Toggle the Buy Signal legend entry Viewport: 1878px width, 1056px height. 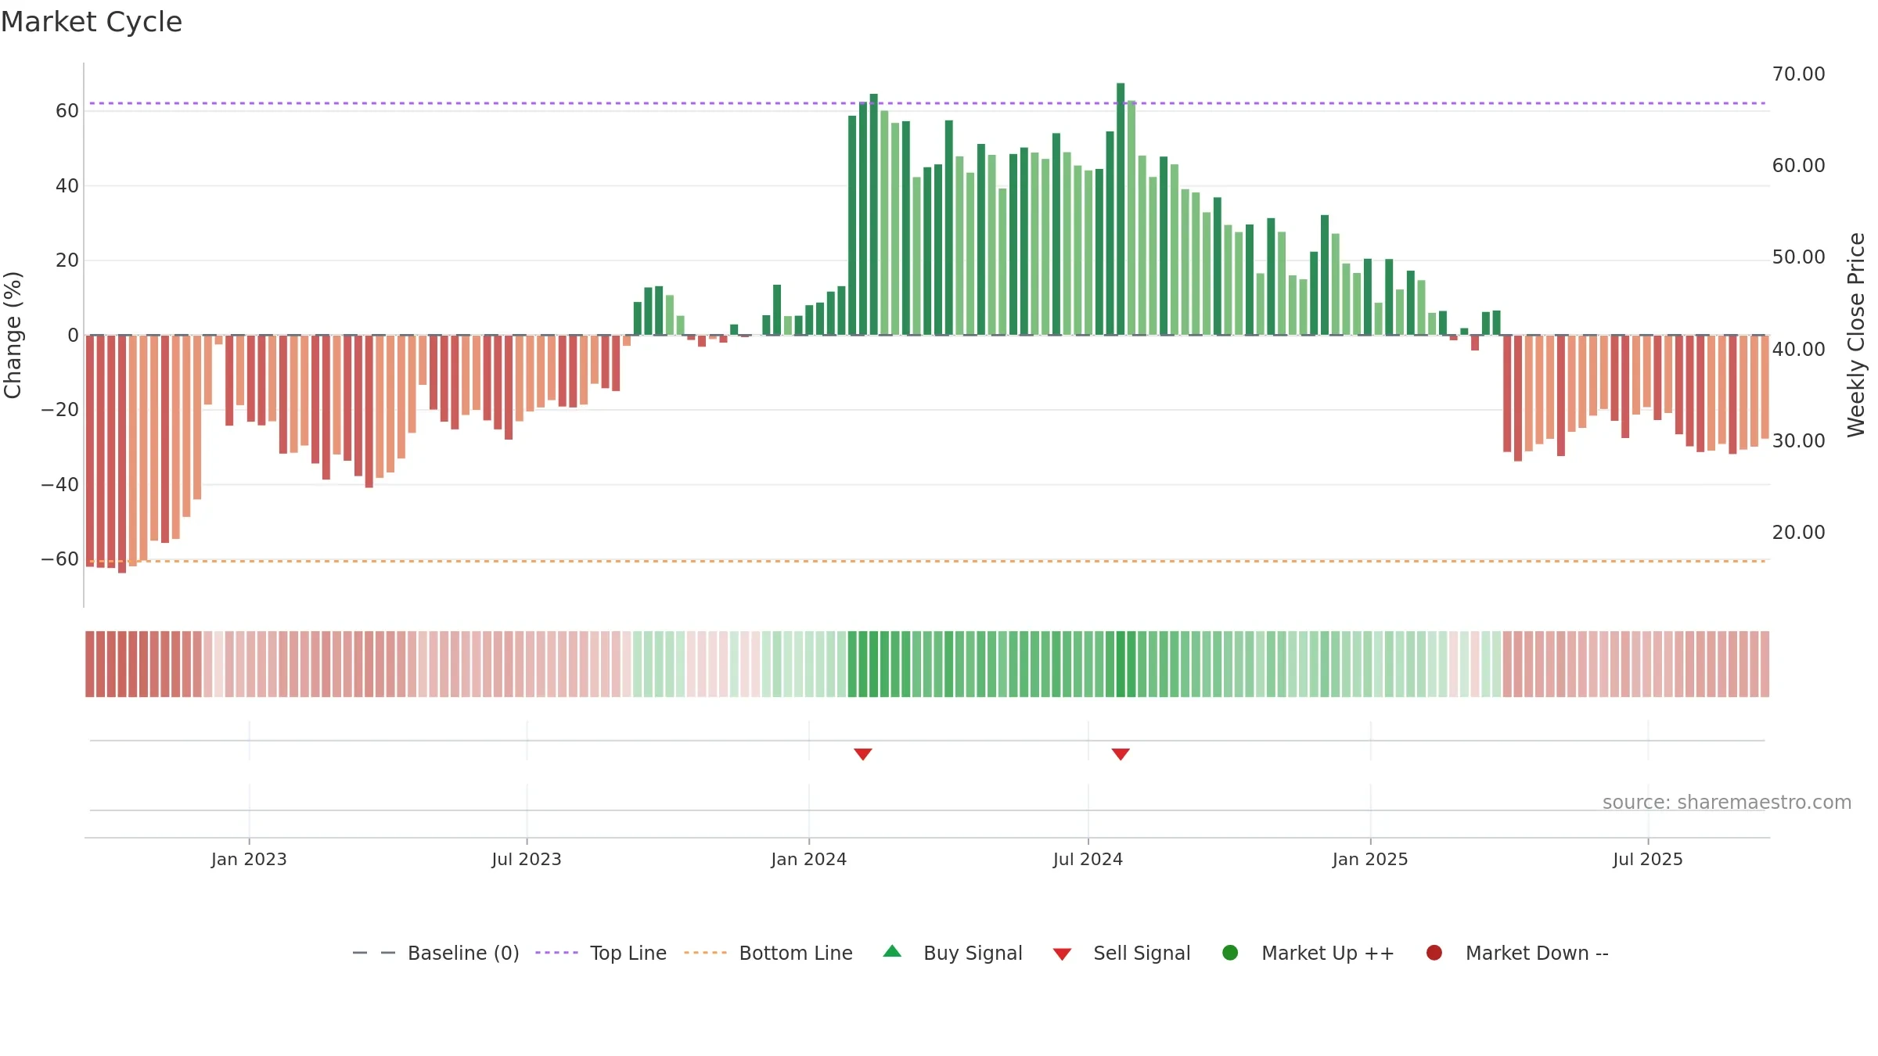pyautogui.click(x=952, y=953)
